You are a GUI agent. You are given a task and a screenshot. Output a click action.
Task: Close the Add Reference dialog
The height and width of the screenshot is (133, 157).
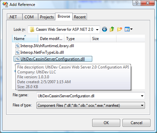tap(148, 3)
